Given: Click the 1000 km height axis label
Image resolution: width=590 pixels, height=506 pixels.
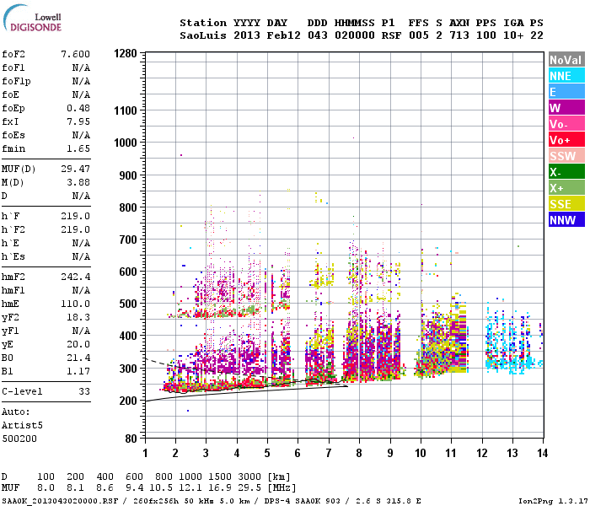Looking at the screenshot, I should coord(126,143).
